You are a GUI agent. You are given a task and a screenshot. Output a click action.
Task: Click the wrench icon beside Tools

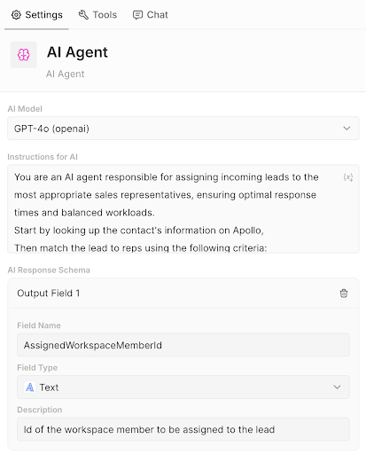click(x=83, y=15)
